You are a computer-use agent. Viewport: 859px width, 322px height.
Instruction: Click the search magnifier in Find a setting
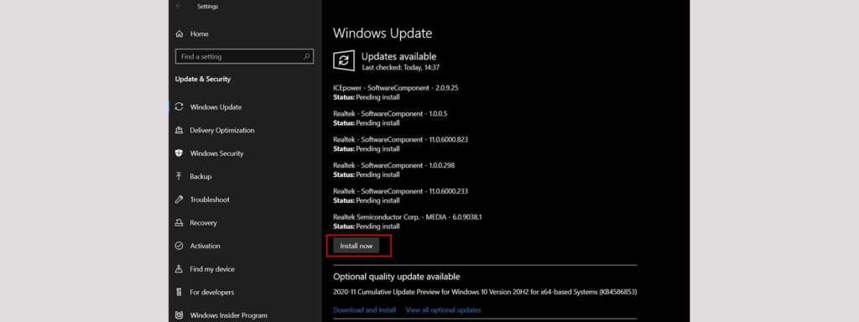tap(307, 56)
